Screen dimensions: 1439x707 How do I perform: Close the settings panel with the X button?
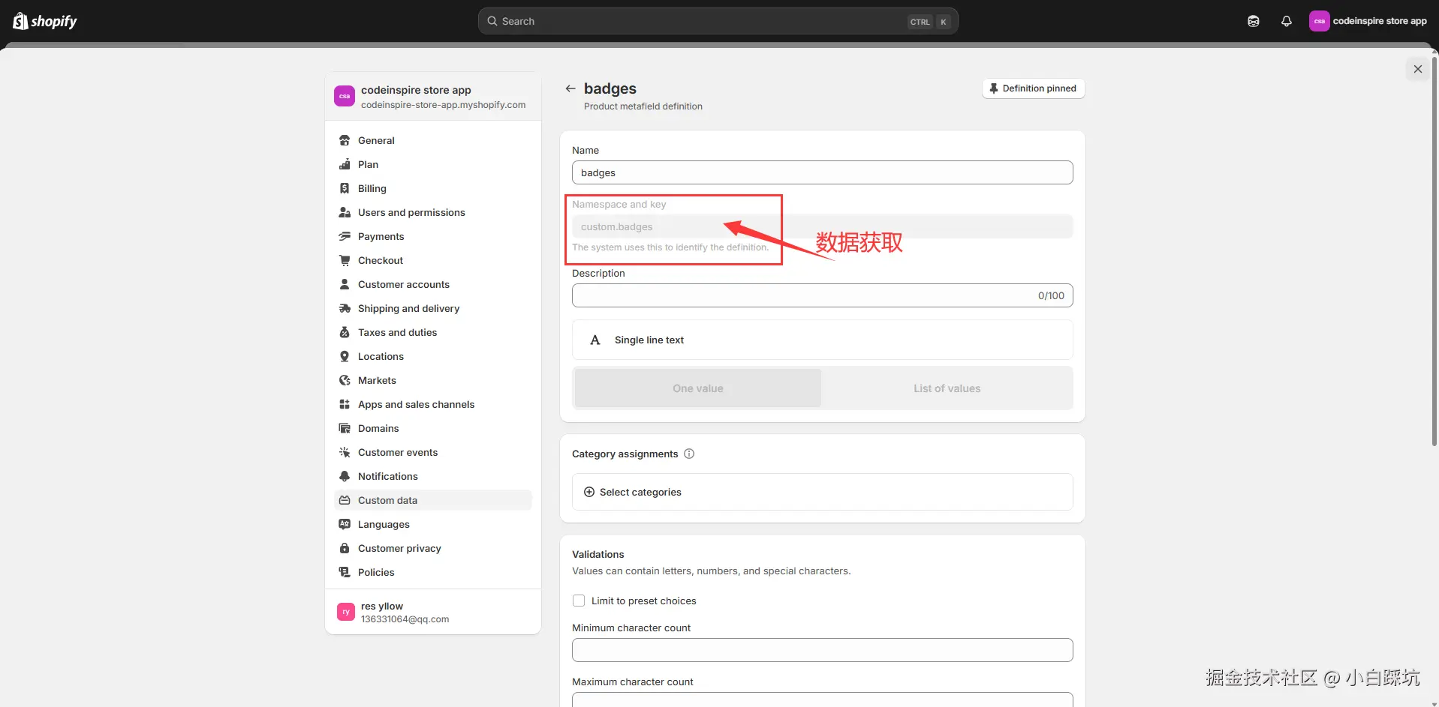(x=1417, y=69)
